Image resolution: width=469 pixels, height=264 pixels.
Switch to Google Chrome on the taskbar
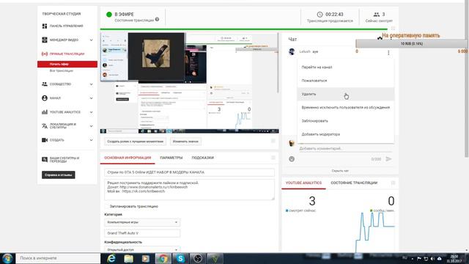tap(163, 258)
